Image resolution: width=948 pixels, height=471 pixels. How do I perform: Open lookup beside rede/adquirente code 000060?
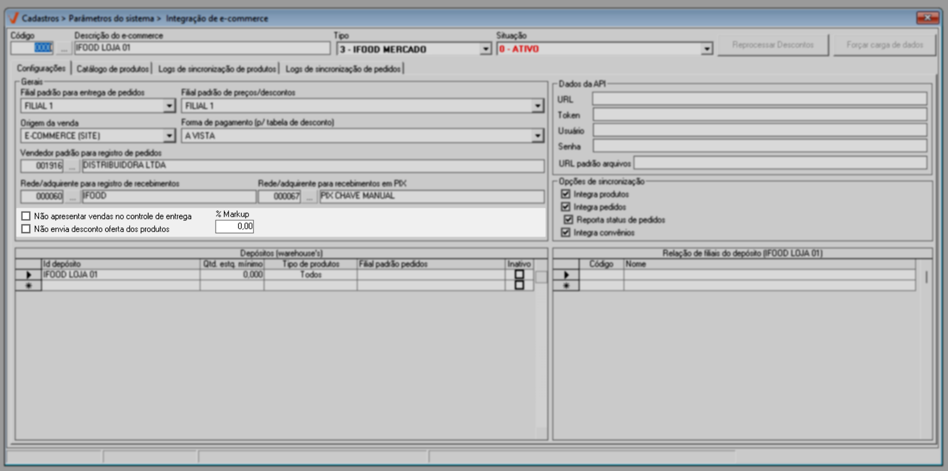72,197
